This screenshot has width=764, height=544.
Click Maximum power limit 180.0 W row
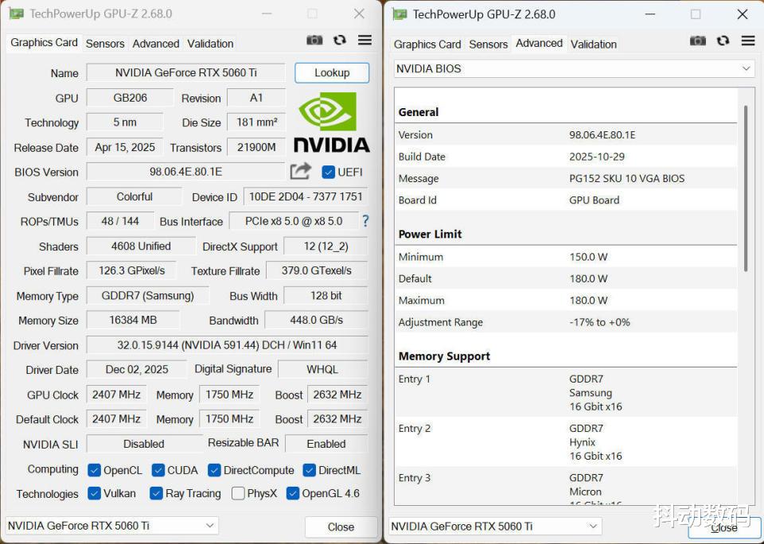(x=566, y=301)
